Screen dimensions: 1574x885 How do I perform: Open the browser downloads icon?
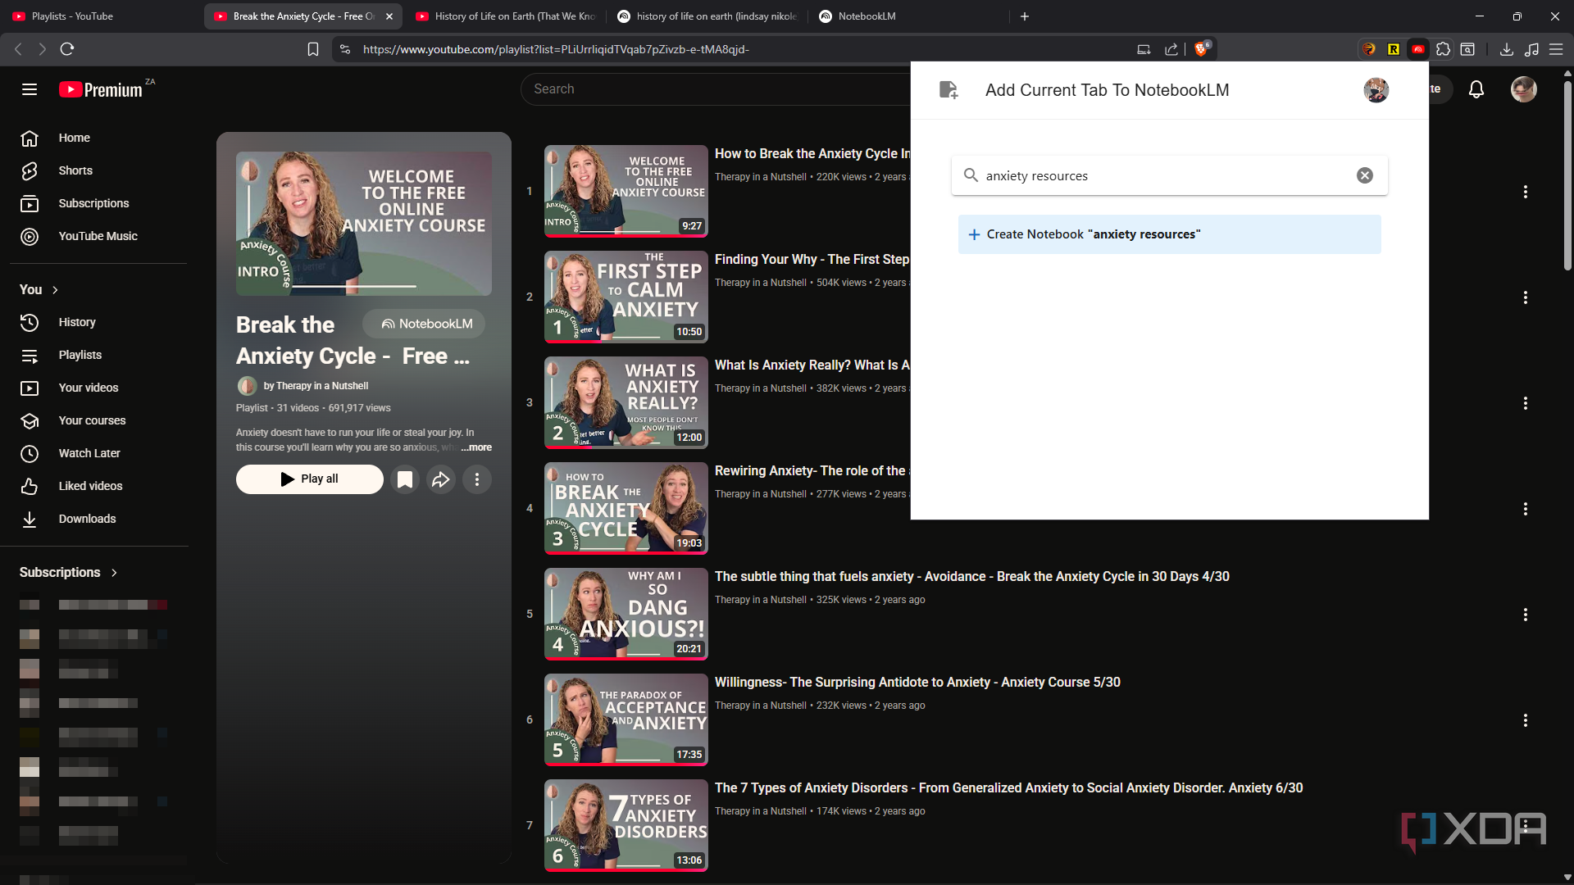1507,49
